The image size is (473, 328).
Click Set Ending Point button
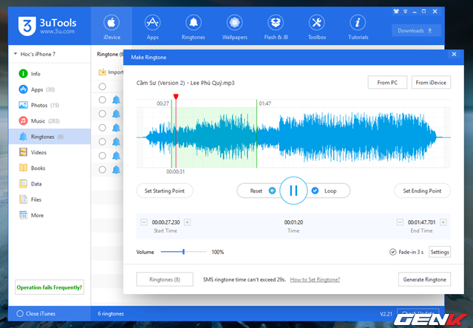(x=422, y=191)
